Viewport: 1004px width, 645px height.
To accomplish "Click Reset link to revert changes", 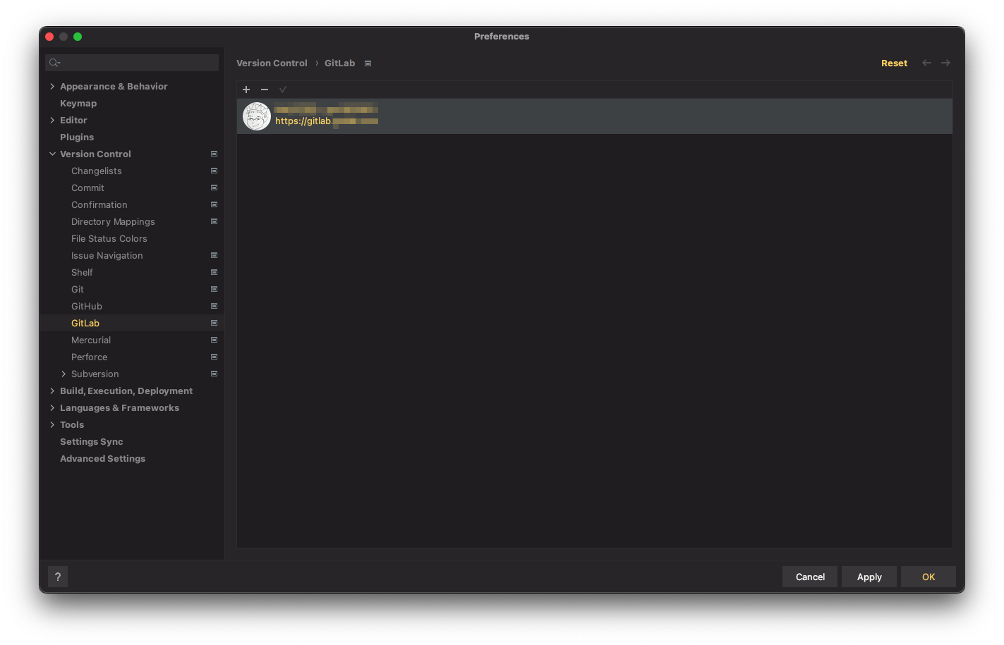I will (894, 63).
